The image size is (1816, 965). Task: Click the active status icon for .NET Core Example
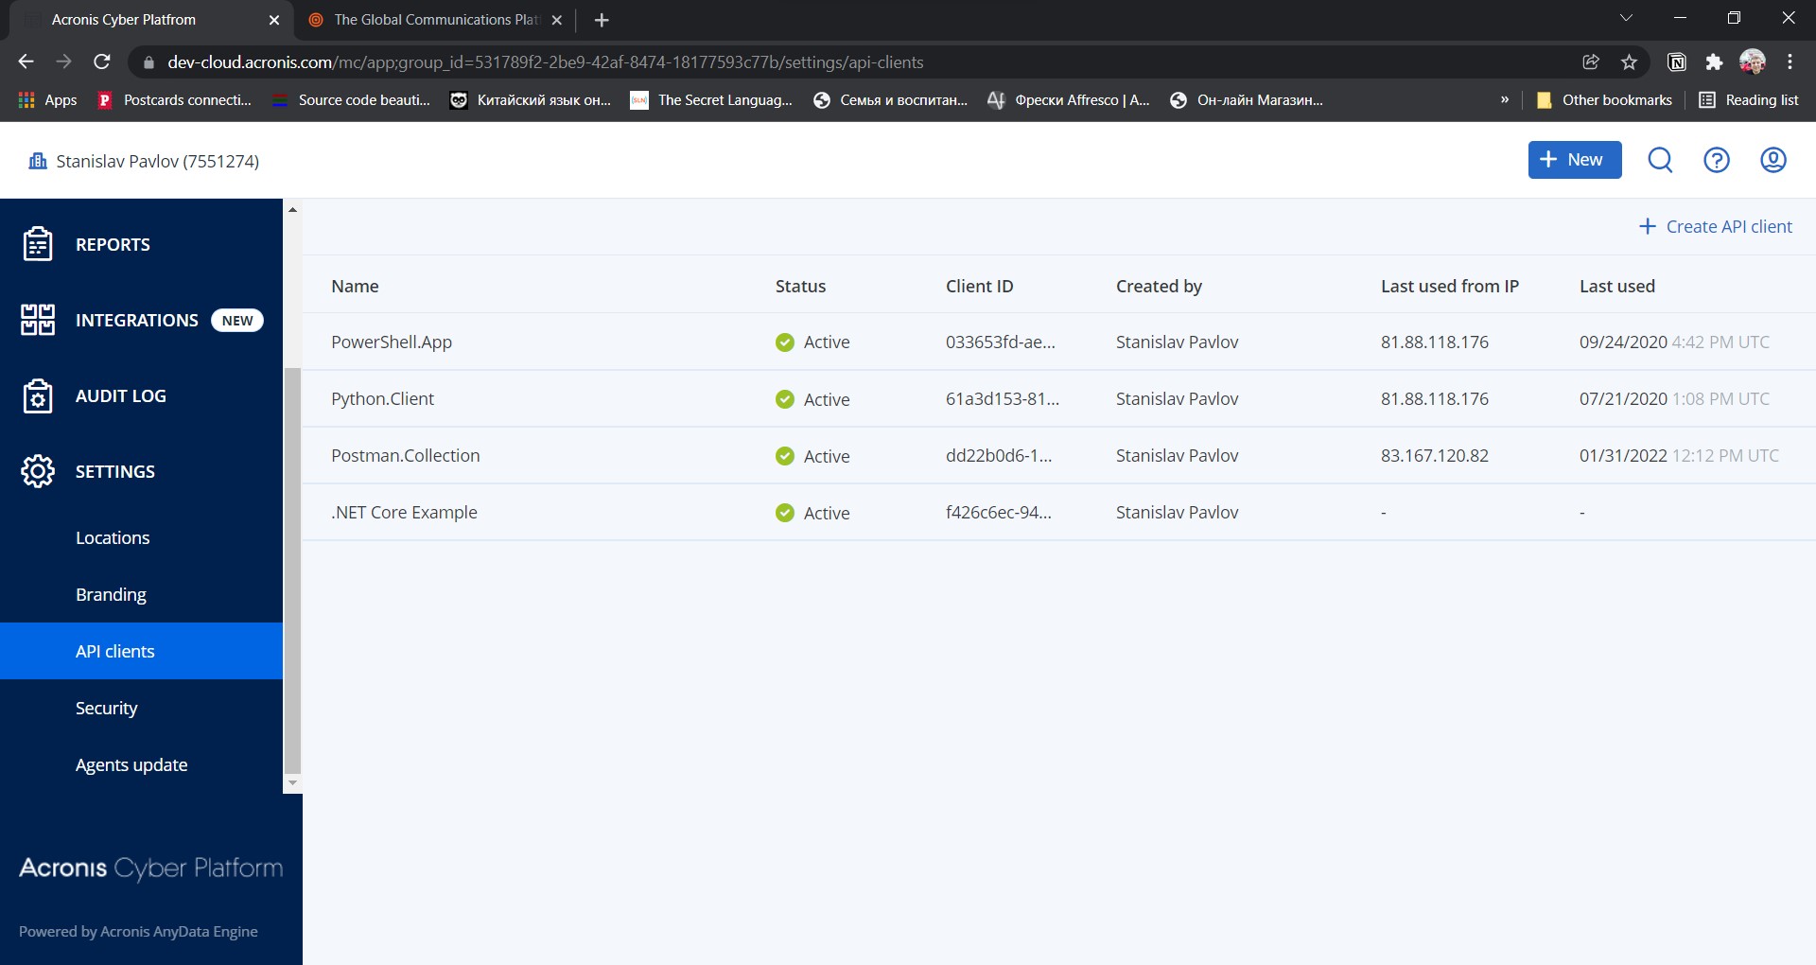[x=785, y=513]
